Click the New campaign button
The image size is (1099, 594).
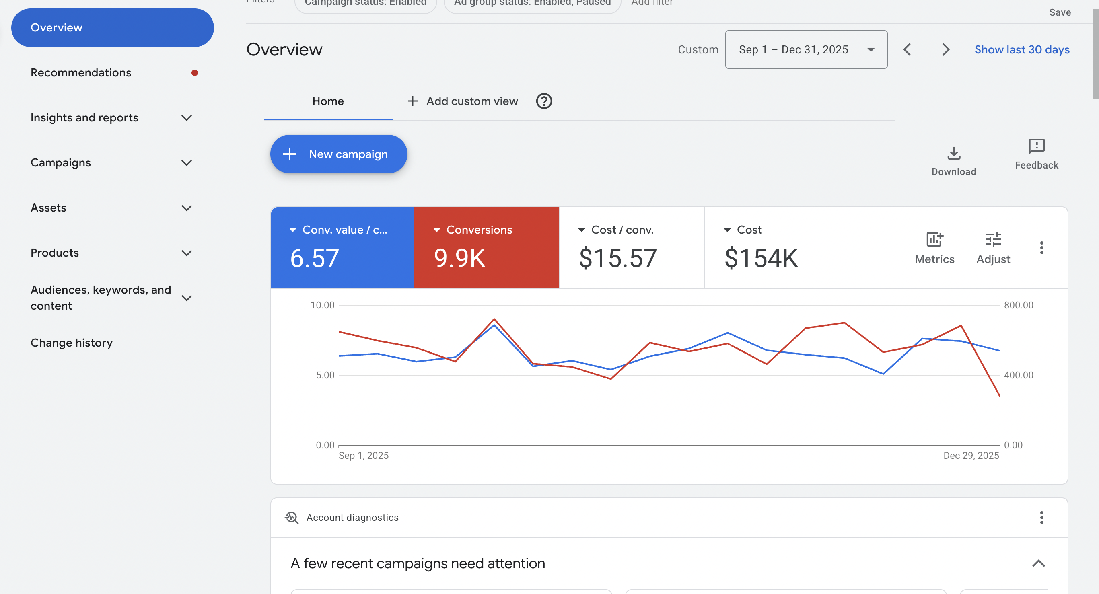click(x=338, y=154)
